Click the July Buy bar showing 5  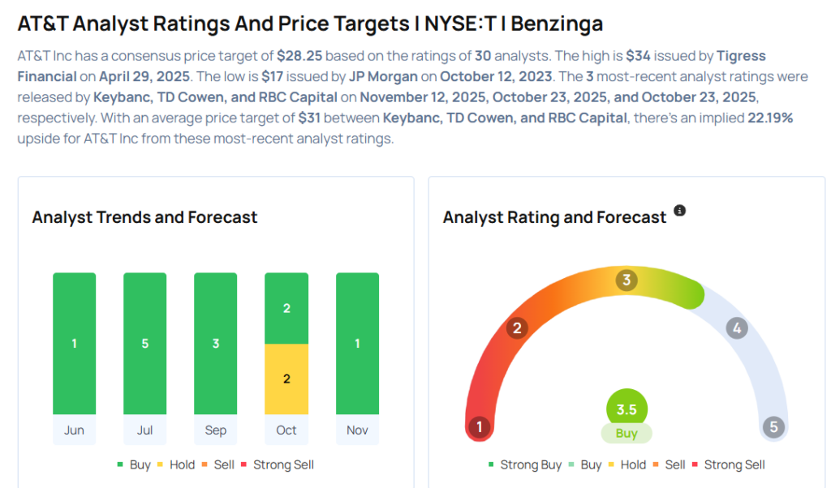tap(144, 344)
